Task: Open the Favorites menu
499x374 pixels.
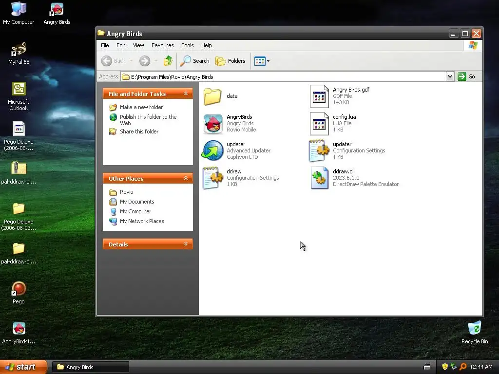Action: (162, 45)
